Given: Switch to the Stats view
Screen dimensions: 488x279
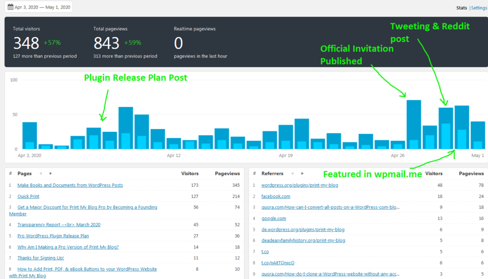Looking at the screenshot, I should point(461,8).
